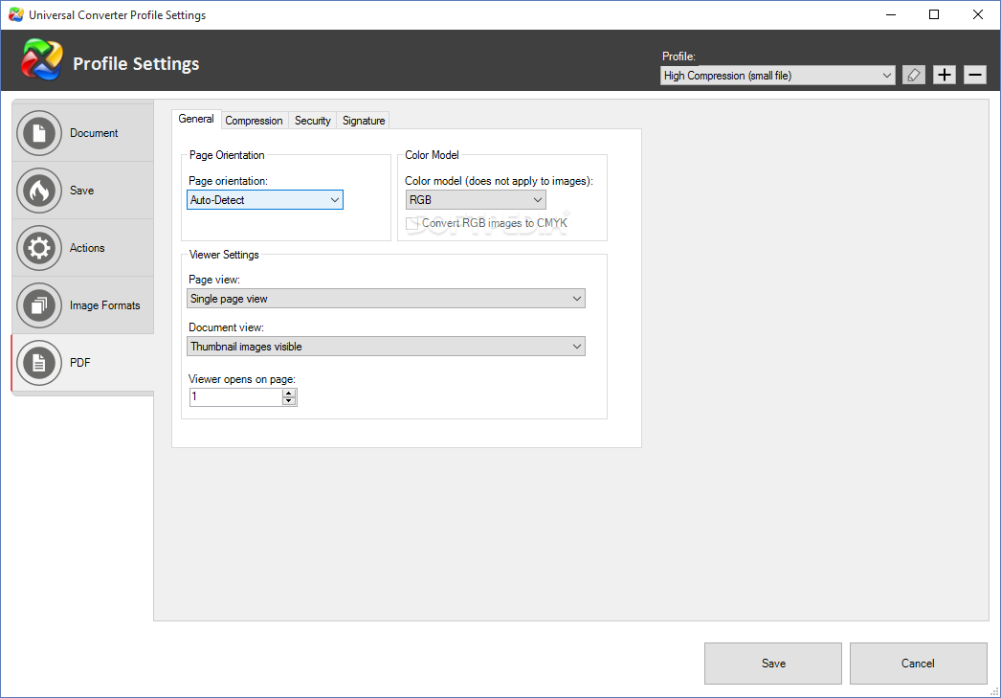Remove profile with the minus icon

click(975, 75)
